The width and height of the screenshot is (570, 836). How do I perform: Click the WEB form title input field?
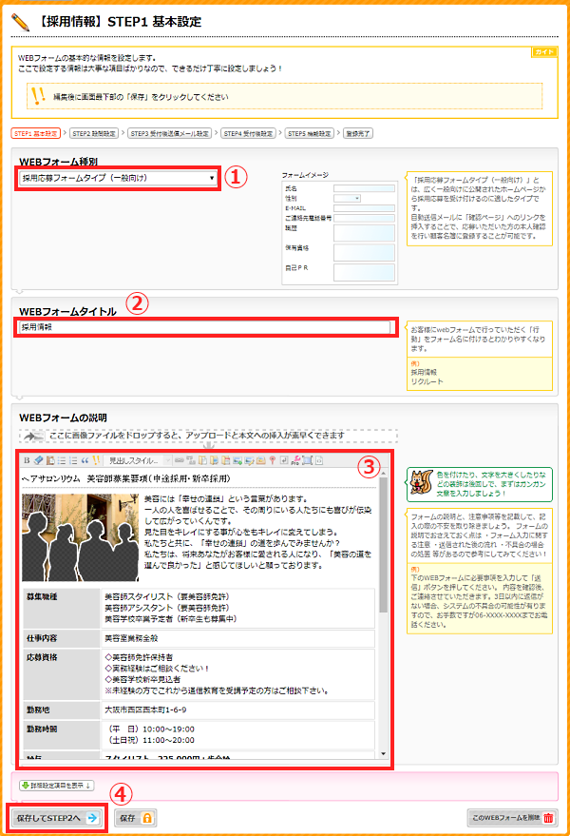pos(204,327)
